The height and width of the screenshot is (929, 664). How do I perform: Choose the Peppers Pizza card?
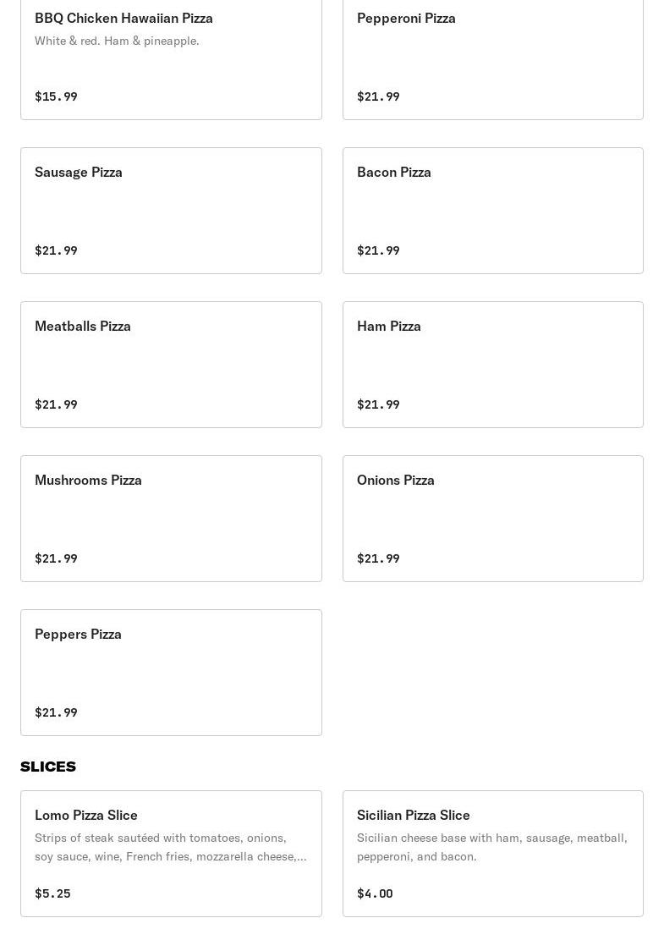pyautogui.click(x=171, y=673)
